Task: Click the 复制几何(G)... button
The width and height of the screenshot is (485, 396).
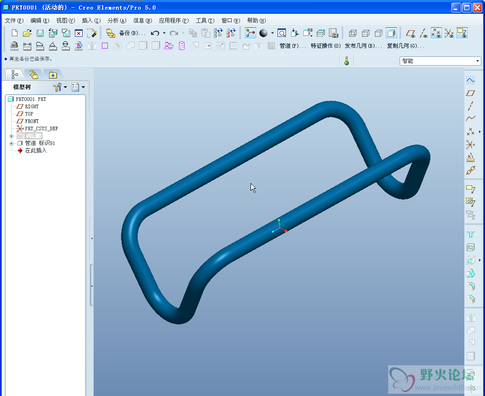Action: (x=406, y=46)
